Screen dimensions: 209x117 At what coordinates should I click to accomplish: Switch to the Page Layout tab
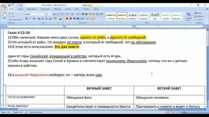(32, 9)
